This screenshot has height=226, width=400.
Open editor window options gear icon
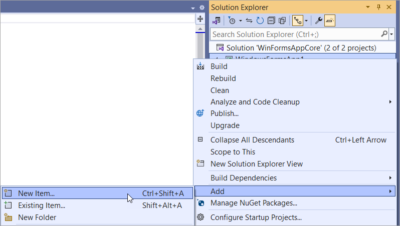pyautogui.click(x=202, y=7)
